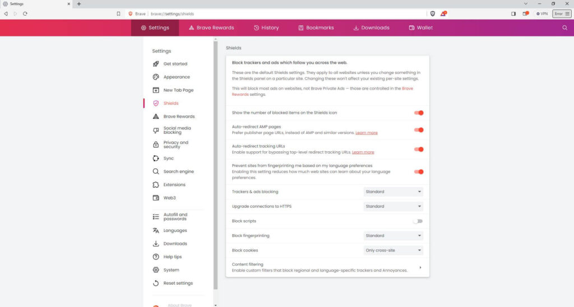The width and height of the screenshot is (574, 307).
Task: Click the Error button with the menu icon
Action: [562, 13]
